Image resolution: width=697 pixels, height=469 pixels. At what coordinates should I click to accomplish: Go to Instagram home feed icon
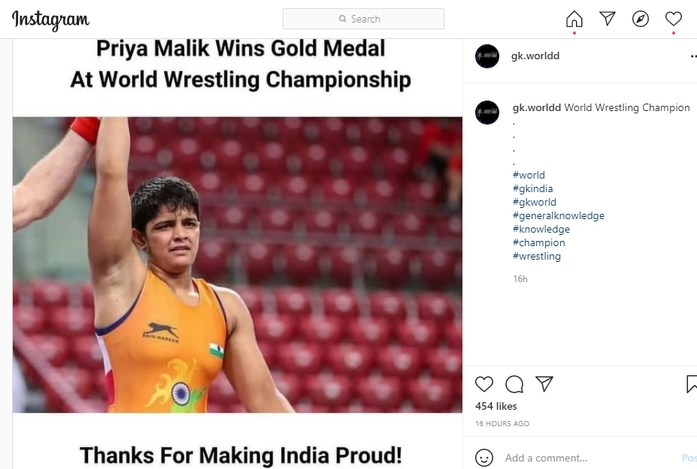pos(574,20)
